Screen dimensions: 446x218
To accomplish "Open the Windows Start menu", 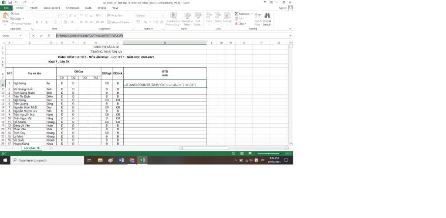I will 5,160.
